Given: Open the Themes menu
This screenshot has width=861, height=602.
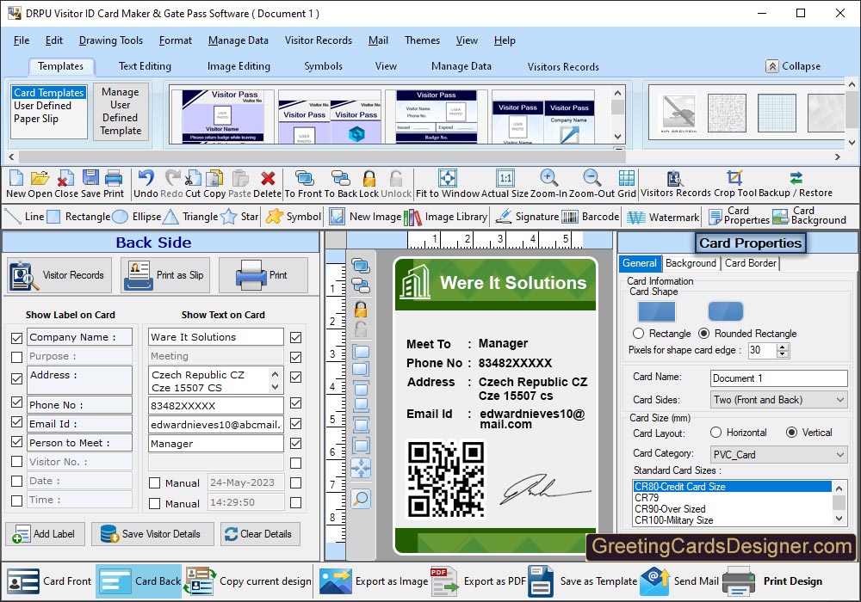Looking at the screenshot, I should pos(422,40).
